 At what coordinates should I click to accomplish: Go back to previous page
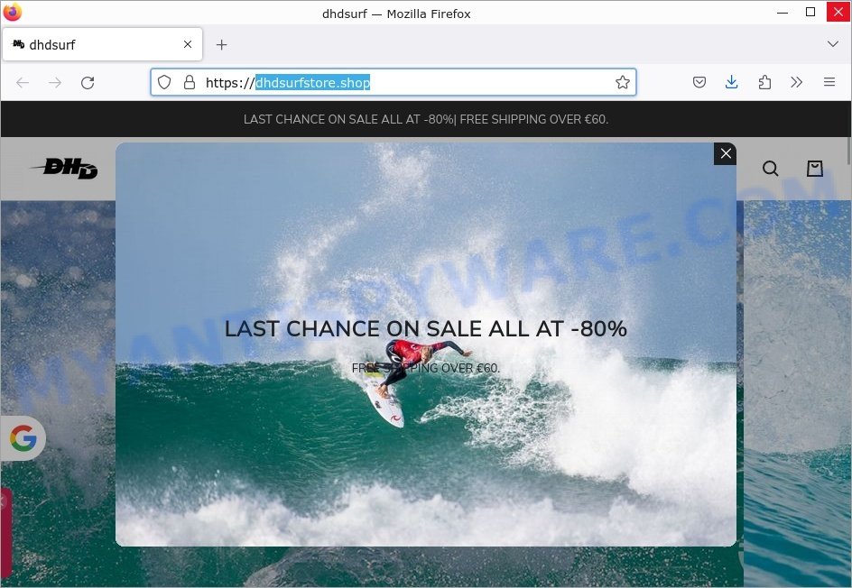[23, 83]
